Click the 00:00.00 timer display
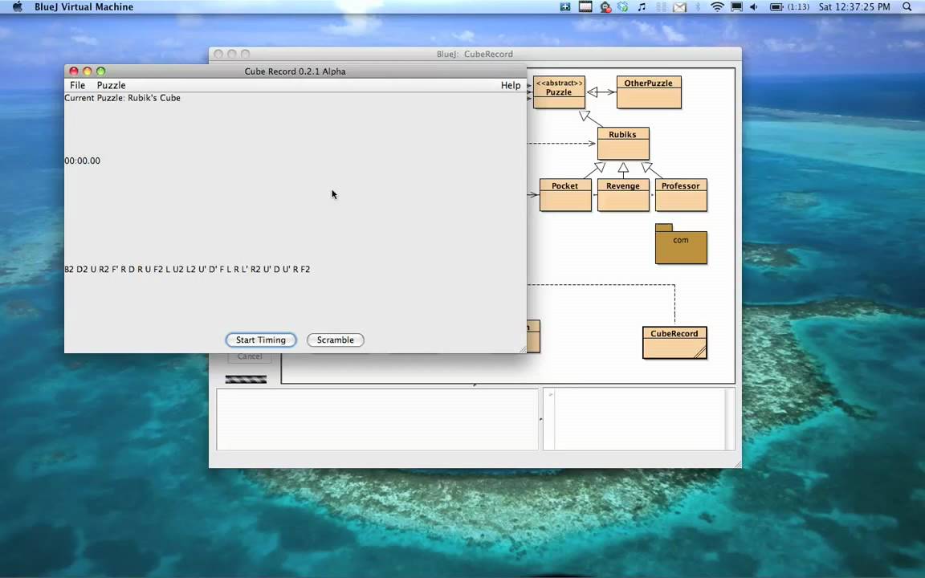The width and height of the screenshot is (925, 578). pos(83,161)
